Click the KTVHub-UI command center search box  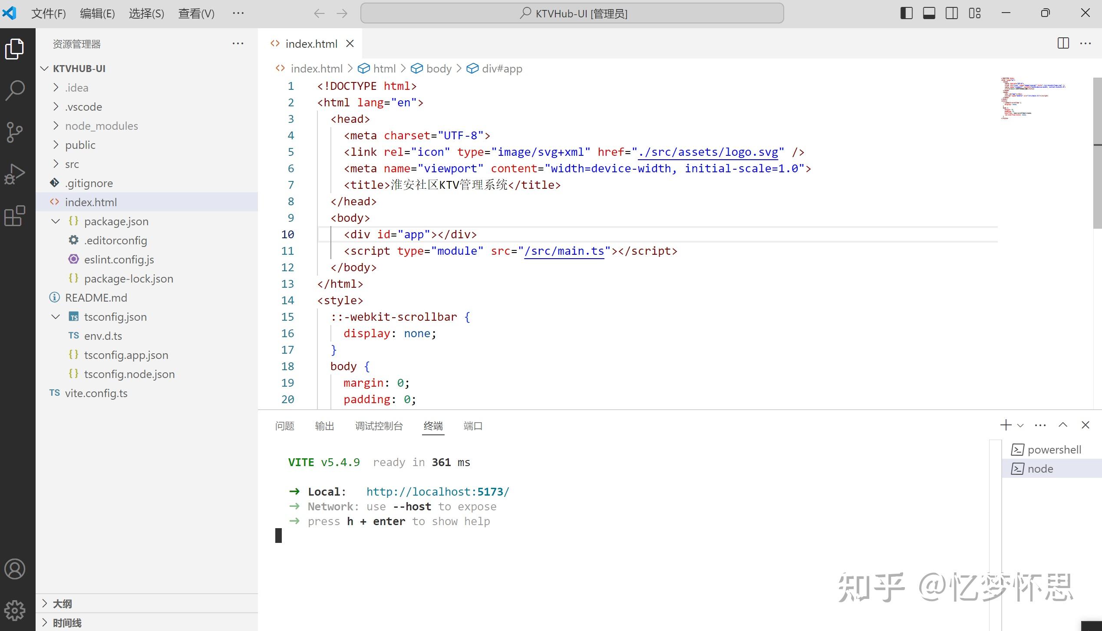click(572, 13)
